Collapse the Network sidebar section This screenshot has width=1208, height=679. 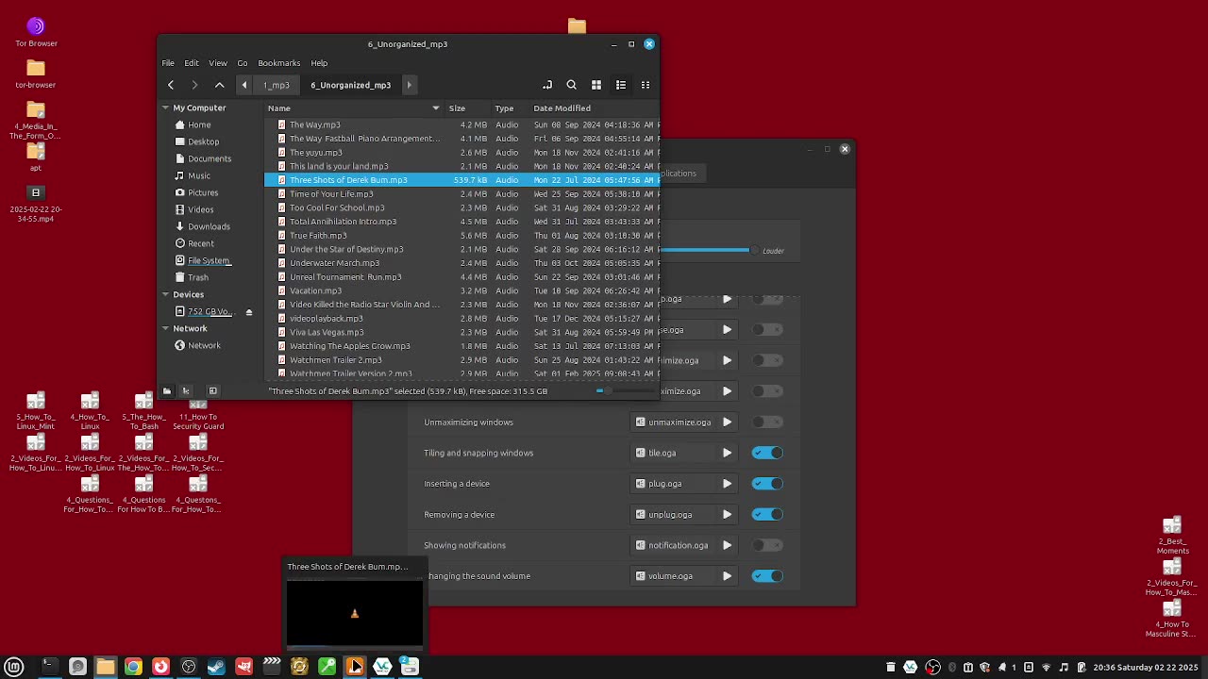[x=165, y=329]
